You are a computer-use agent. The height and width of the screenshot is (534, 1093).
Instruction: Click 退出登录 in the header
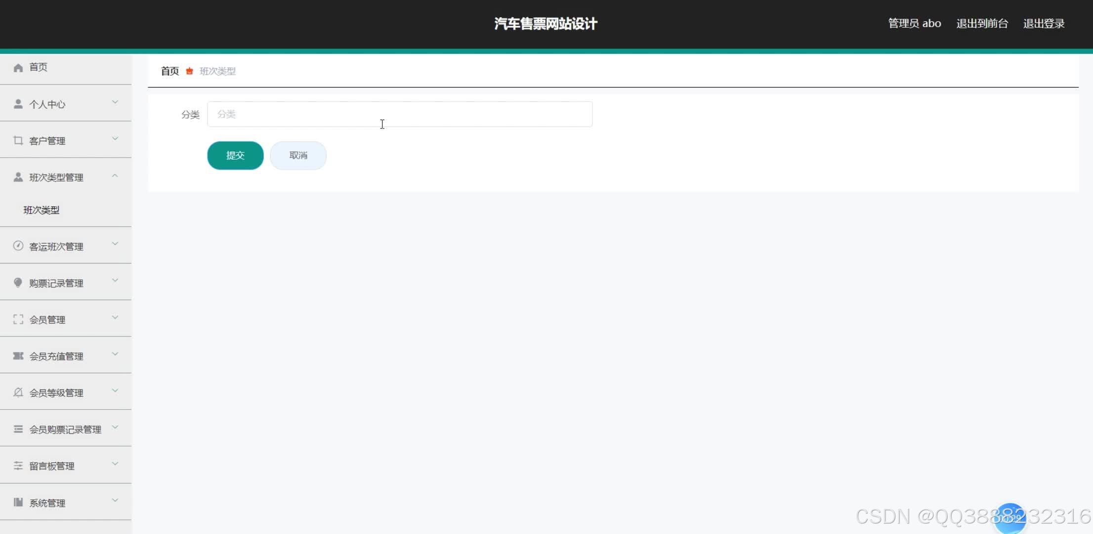(x=1044, y=23)
